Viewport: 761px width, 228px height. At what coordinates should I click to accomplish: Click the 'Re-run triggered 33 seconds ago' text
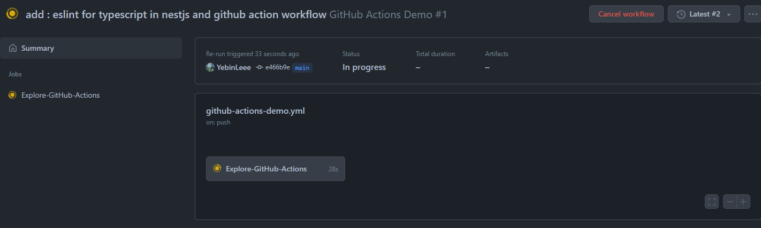(253, 54)
